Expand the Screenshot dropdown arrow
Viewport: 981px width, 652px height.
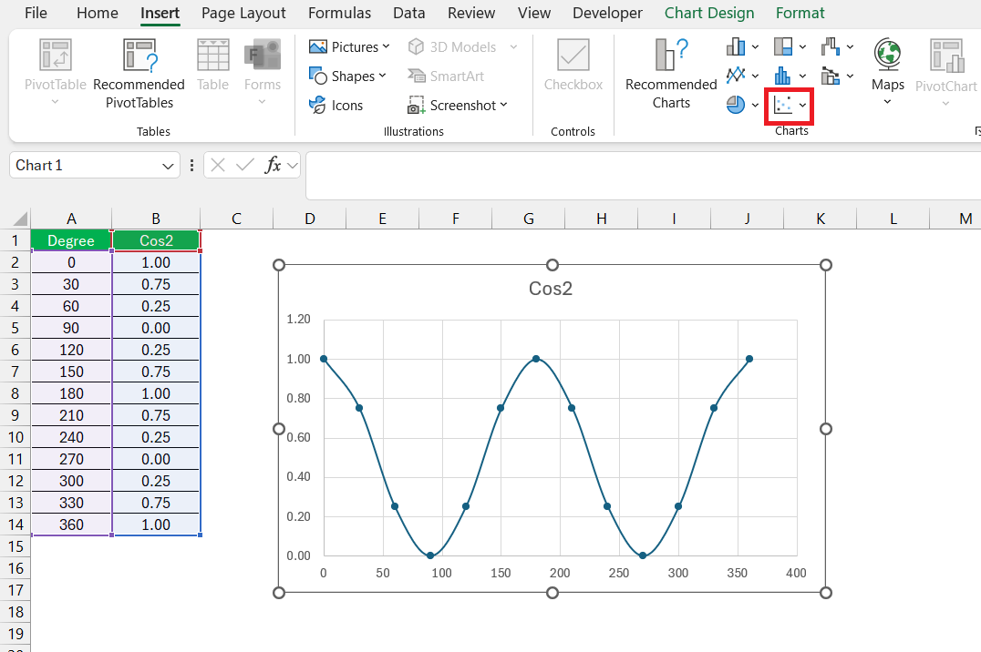503,105
